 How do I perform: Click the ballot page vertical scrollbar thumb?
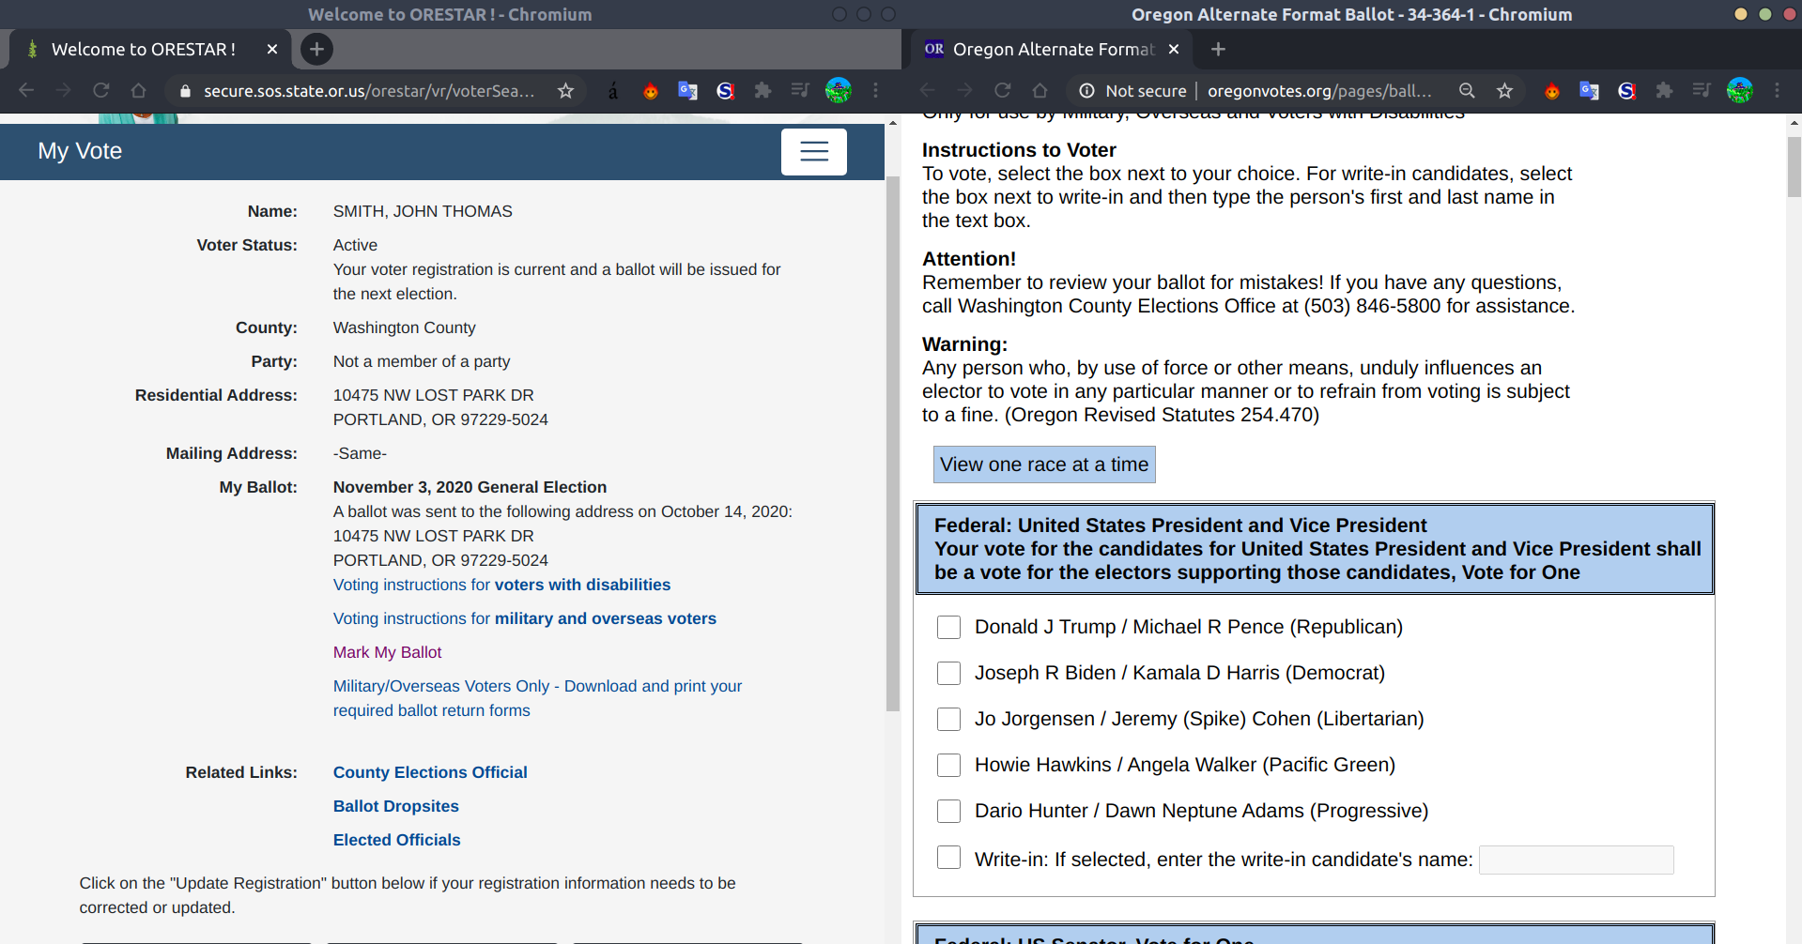coord(1794,166)
